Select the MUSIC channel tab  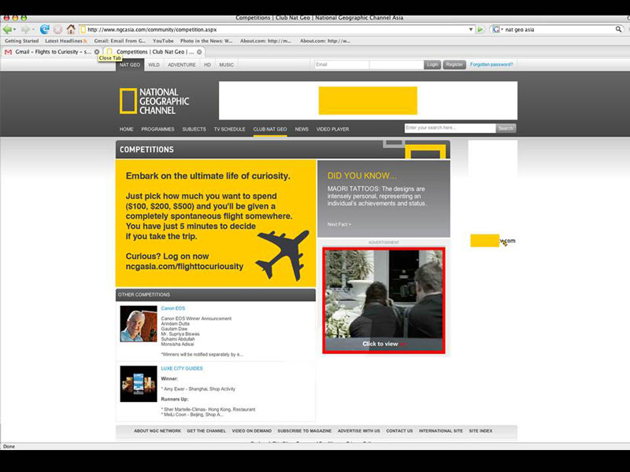tap(226, 65)
